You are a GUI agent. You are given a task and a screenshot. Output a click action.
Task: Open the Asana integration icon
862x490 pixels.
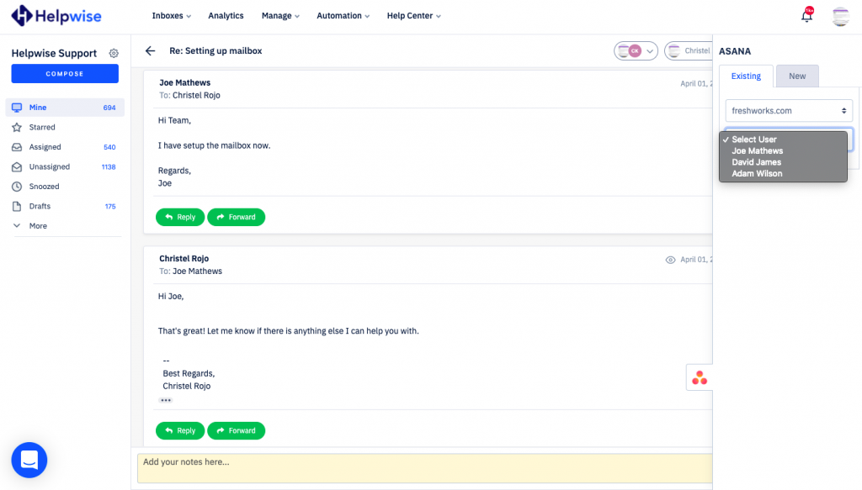click(699, 378)
